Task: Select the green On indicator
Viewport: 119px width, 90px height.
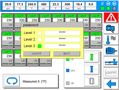Action: tap(68, 59)
